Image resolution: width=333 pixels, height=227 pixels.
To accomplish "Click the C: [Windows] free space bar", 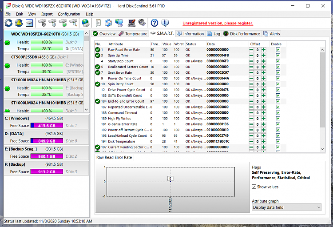I will click(47, 125).
